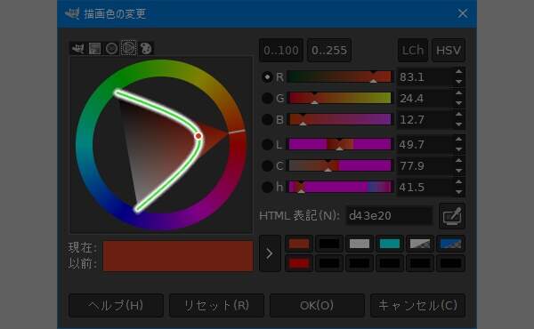
Task: Pick the gray history swatch
Action: [x=360, y=244]
